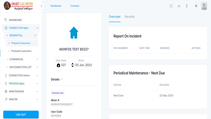Image resolution: width=211 pixels, height=119 pixels.
Task: Switch to the Security tab
Action: [x=130, y=17]
